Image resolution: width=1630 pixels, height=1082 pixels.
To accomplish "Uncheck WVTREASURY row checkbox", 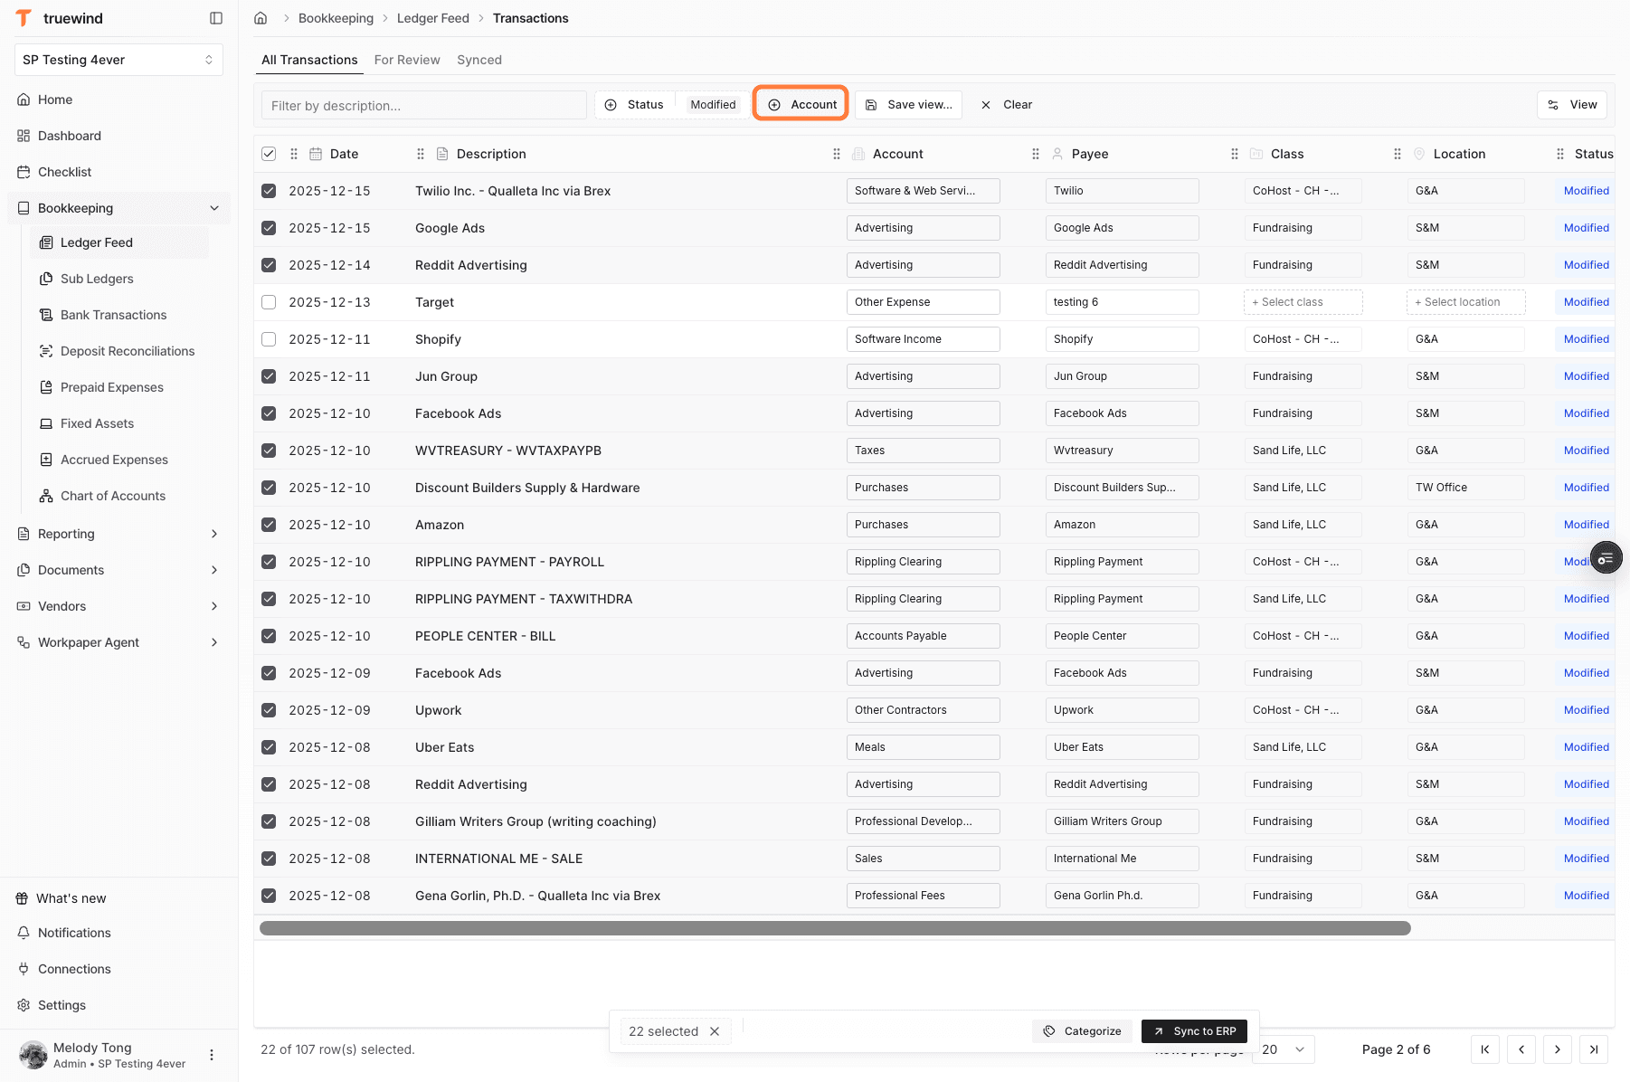I will coord(269,451).
